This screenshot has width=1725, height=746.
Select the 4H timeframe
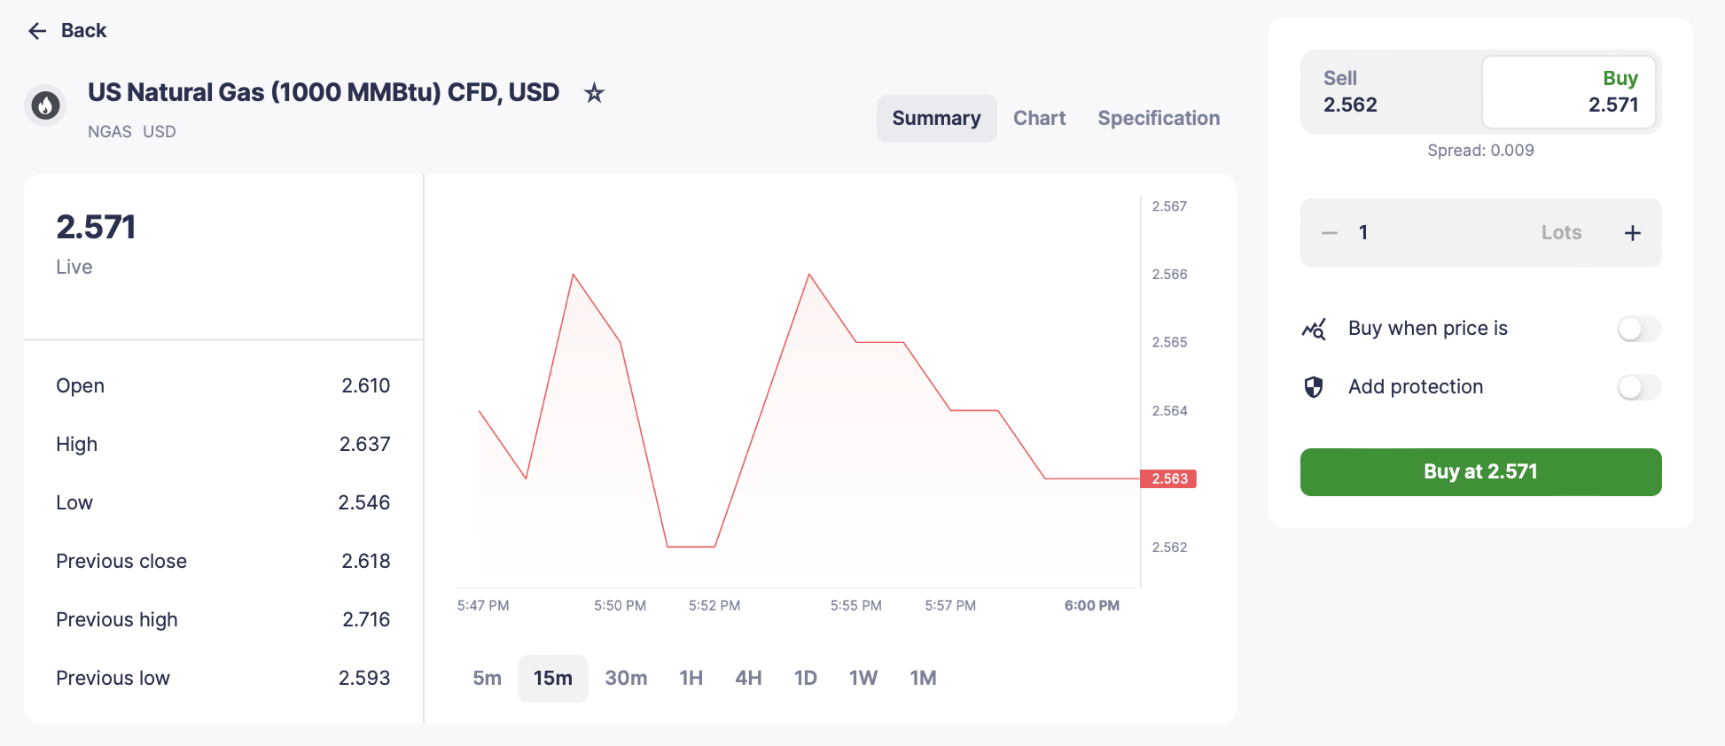point(748,679)
